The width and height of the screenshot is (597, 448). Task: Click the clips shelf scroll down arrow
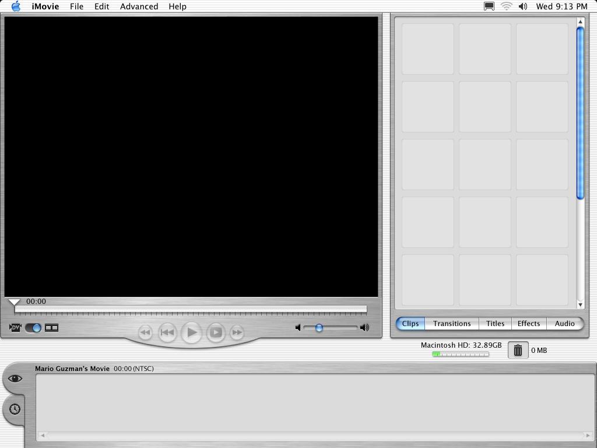tap(580, 304)
